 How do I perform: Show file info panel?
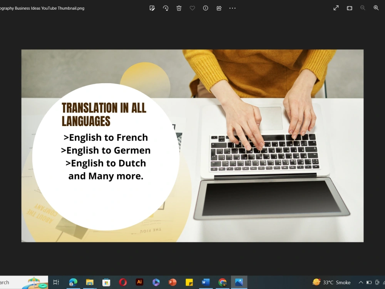pyautogui.click(x=206, y=8)
